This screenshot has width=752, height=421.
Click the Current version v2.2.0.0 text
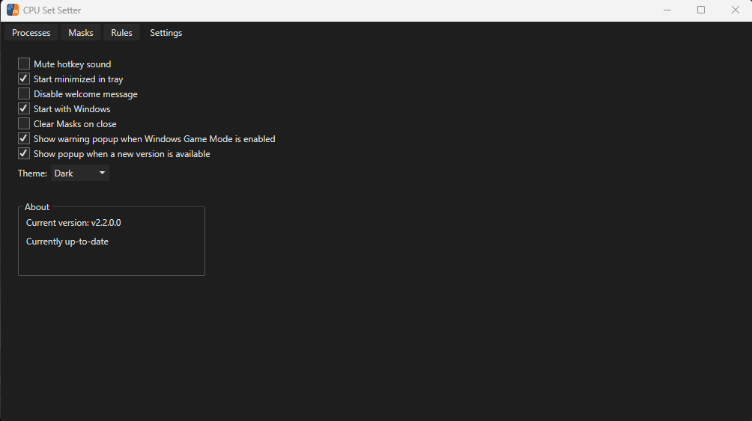click(x=73, y=223)
